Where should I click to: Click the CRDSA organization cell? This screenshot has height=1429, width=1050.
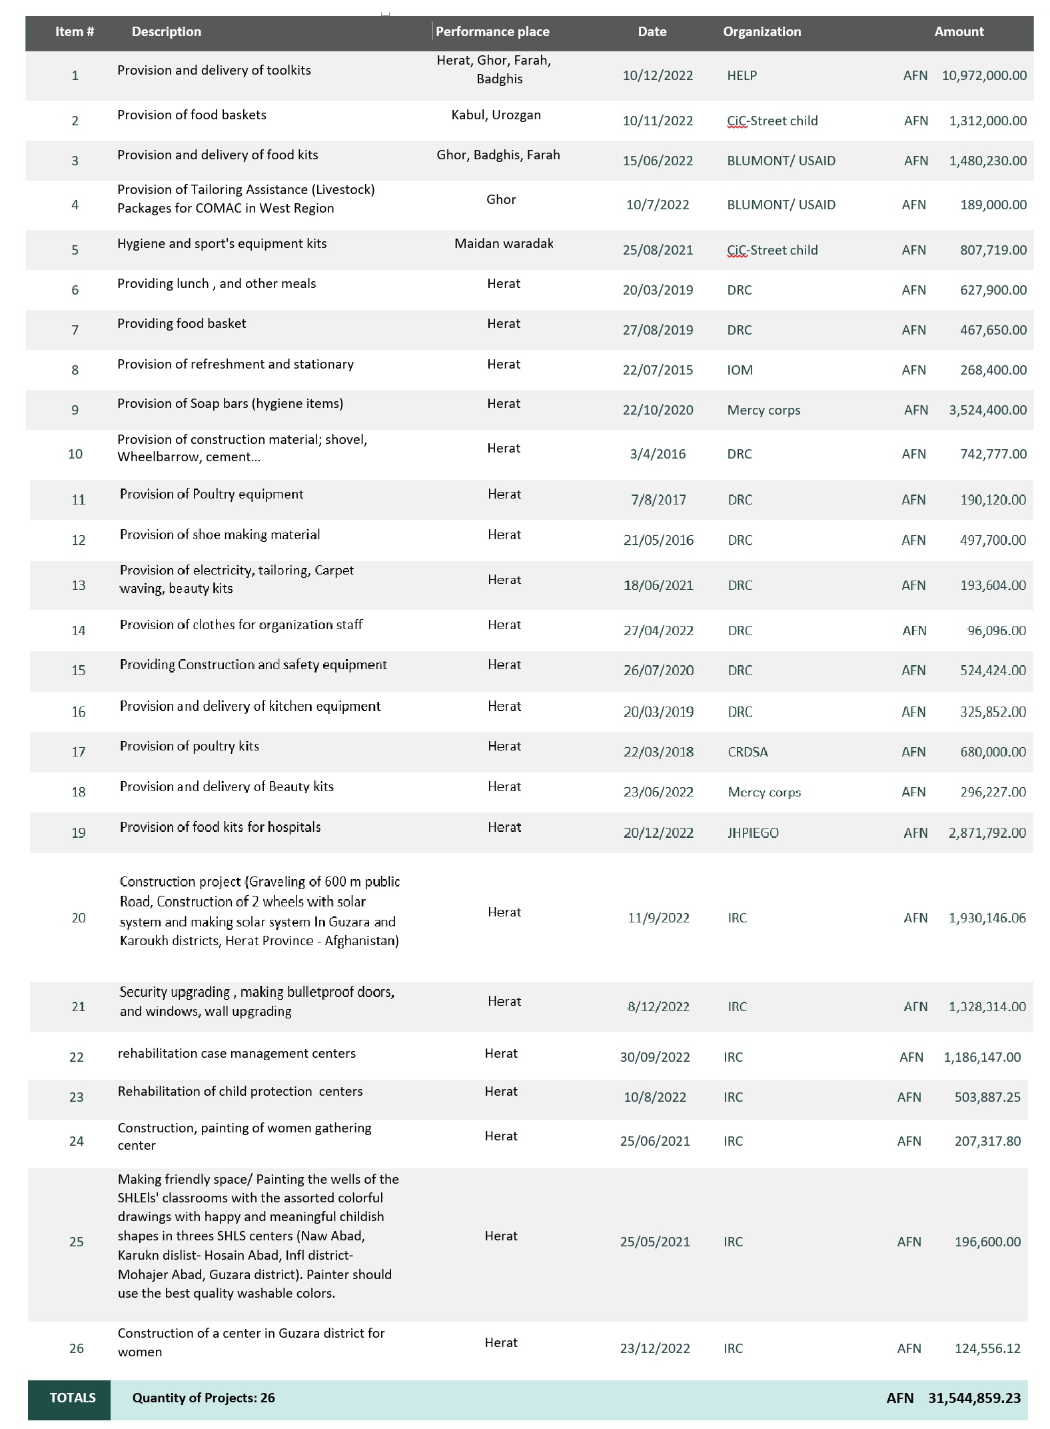(748, 752)
